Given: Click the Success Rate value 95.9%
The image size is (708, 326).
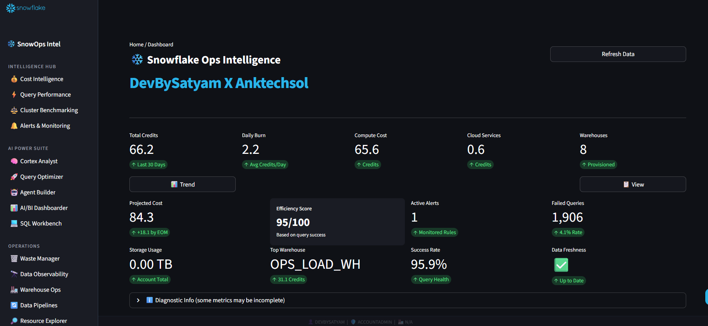Looking at the screenshot, I should [429, 264].
